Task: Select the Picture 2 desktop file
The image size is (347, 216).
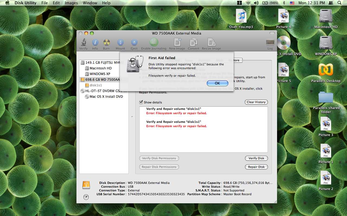Action: [x=326, y=180]
